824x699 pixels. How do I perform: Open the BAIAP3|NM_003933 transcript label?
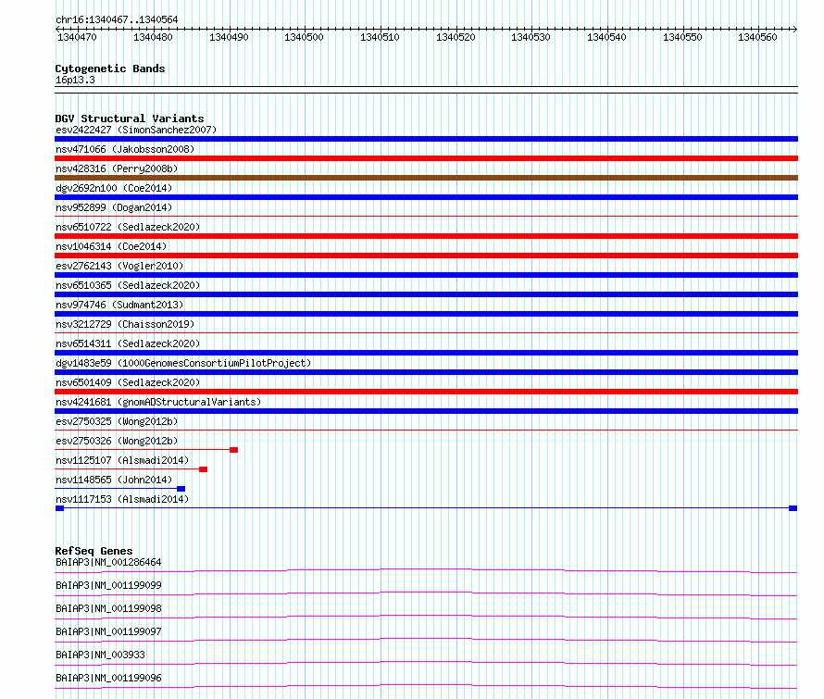pos(100,655)
